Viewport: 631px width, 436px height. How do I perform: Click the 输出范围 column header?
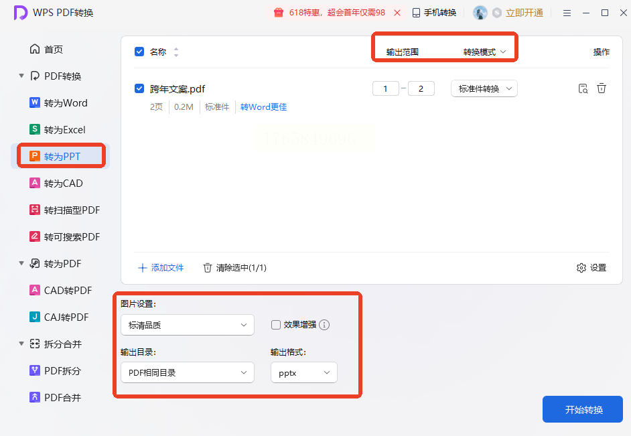(x=403, y=52)
